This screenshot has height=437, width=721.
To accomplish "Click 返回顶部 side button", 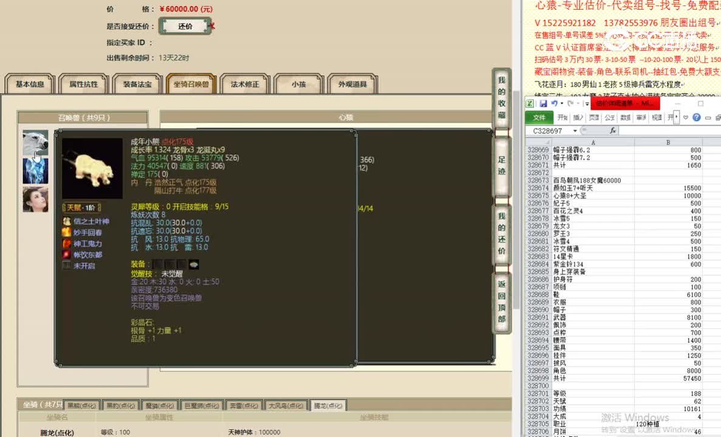I will (x=501, y=302).
